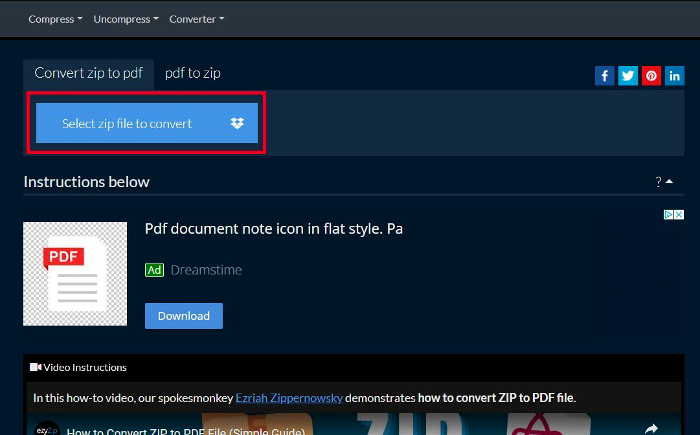The image size is (700, 435).
Task: Open the Uncompress dropdown menu
Action: pyautogui.click(x=126, y=19)
